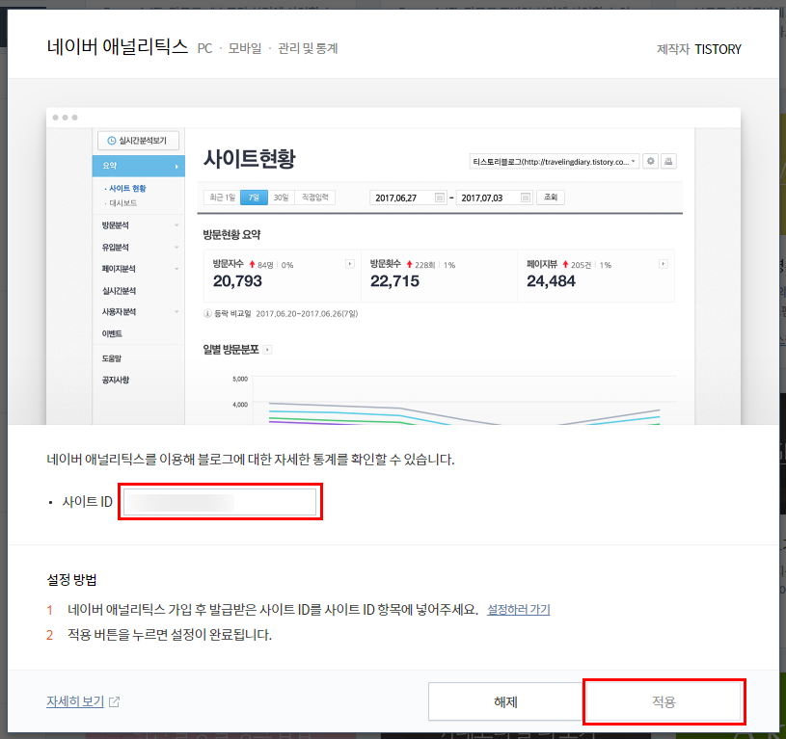The height and width of the screenshot is (739, 786).
Task: Click the 적용 apply button
Action: coord(664,701)
